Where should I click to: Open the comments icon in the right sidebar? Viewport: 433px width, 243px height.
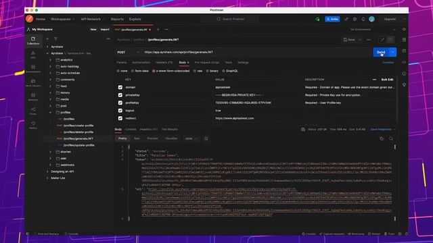tap(404, 51)
